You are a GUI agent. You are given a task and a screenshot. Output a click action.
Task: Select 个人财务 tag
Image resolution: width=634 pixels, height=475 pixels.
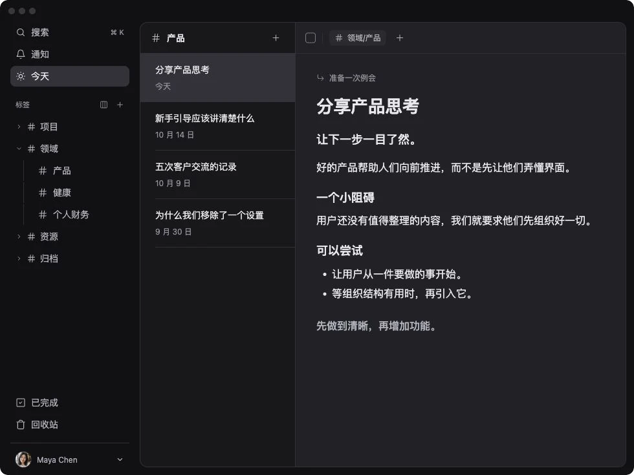click(x=71, y=215)
